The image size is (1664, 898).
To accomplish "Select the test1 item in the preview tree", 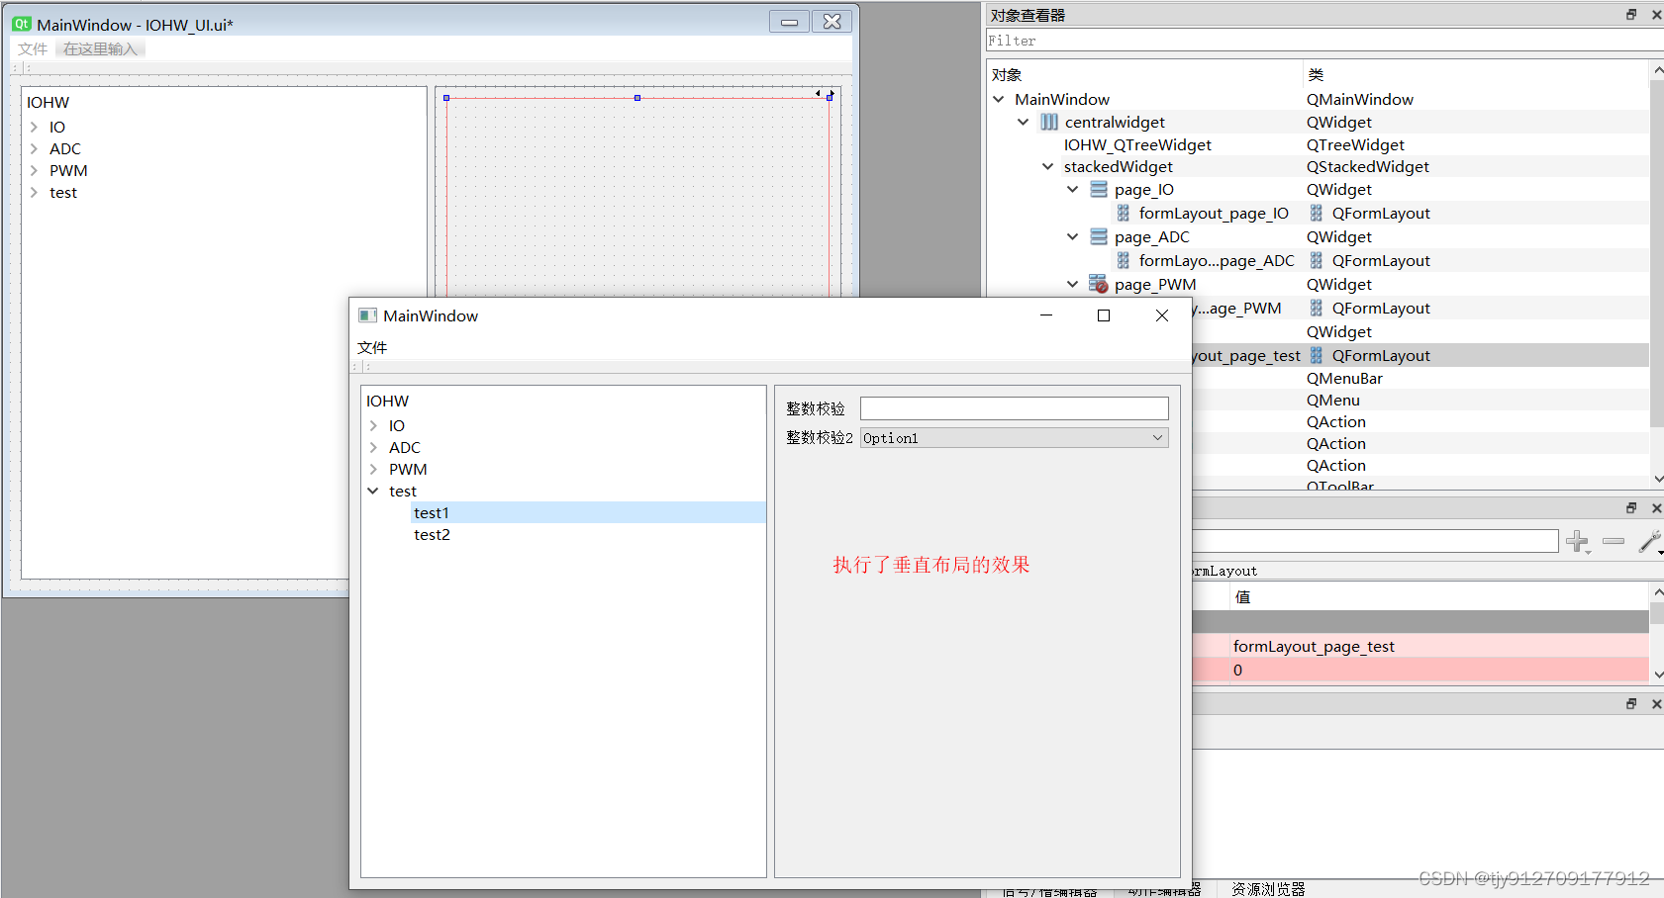I will 588,512.
